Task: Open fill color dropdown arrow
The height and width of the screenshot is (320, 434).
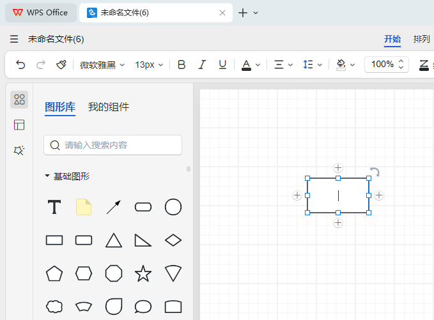Action: (352, 65)
